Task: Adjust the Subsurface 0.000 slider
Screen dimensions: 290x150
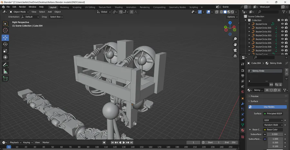Action: [275, 134]
